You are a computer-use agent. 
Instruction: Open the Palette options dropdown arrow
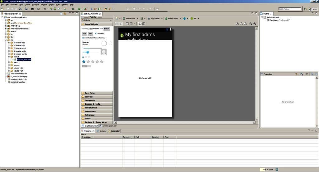[x=111, y=20]
